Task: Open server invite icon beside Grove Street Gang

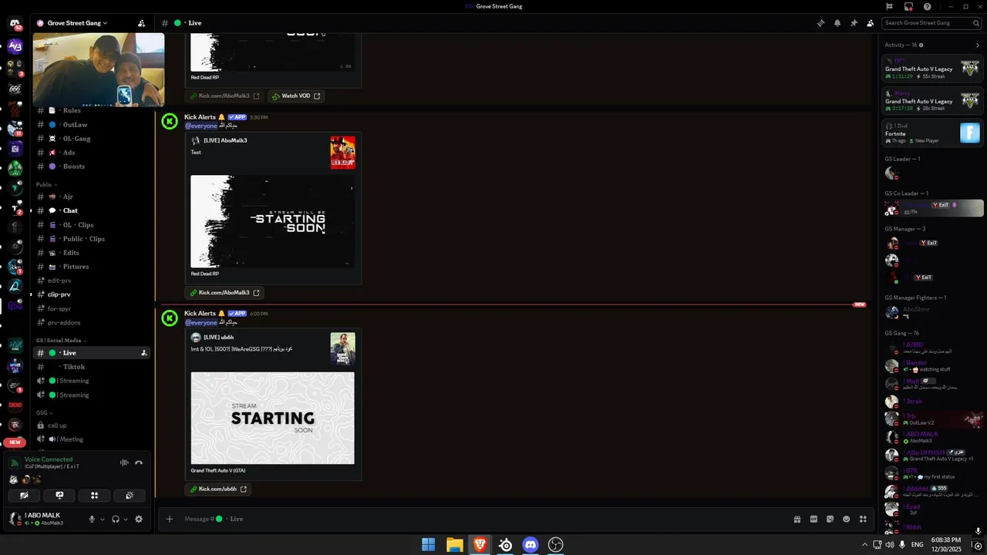Action: (141, 23)
